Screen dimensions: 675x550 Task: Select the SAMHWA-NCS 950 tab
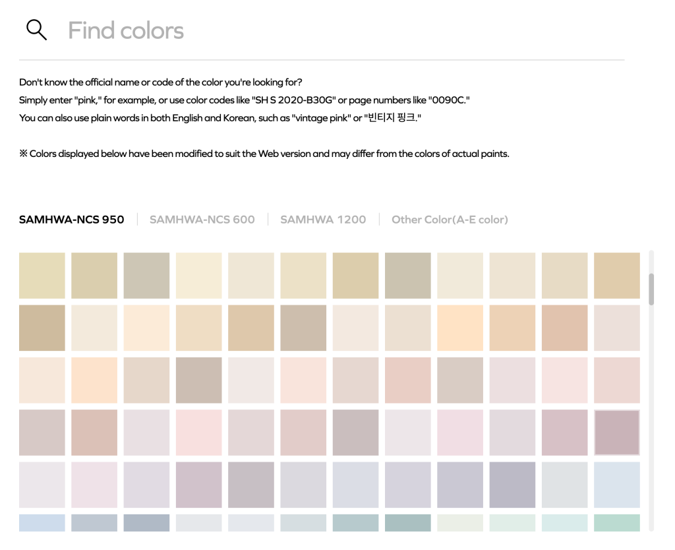tap(71, 219)
